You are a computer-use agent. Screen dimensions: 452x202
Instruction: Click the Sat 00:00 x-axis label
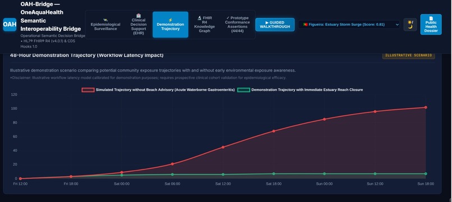(122, 184)
